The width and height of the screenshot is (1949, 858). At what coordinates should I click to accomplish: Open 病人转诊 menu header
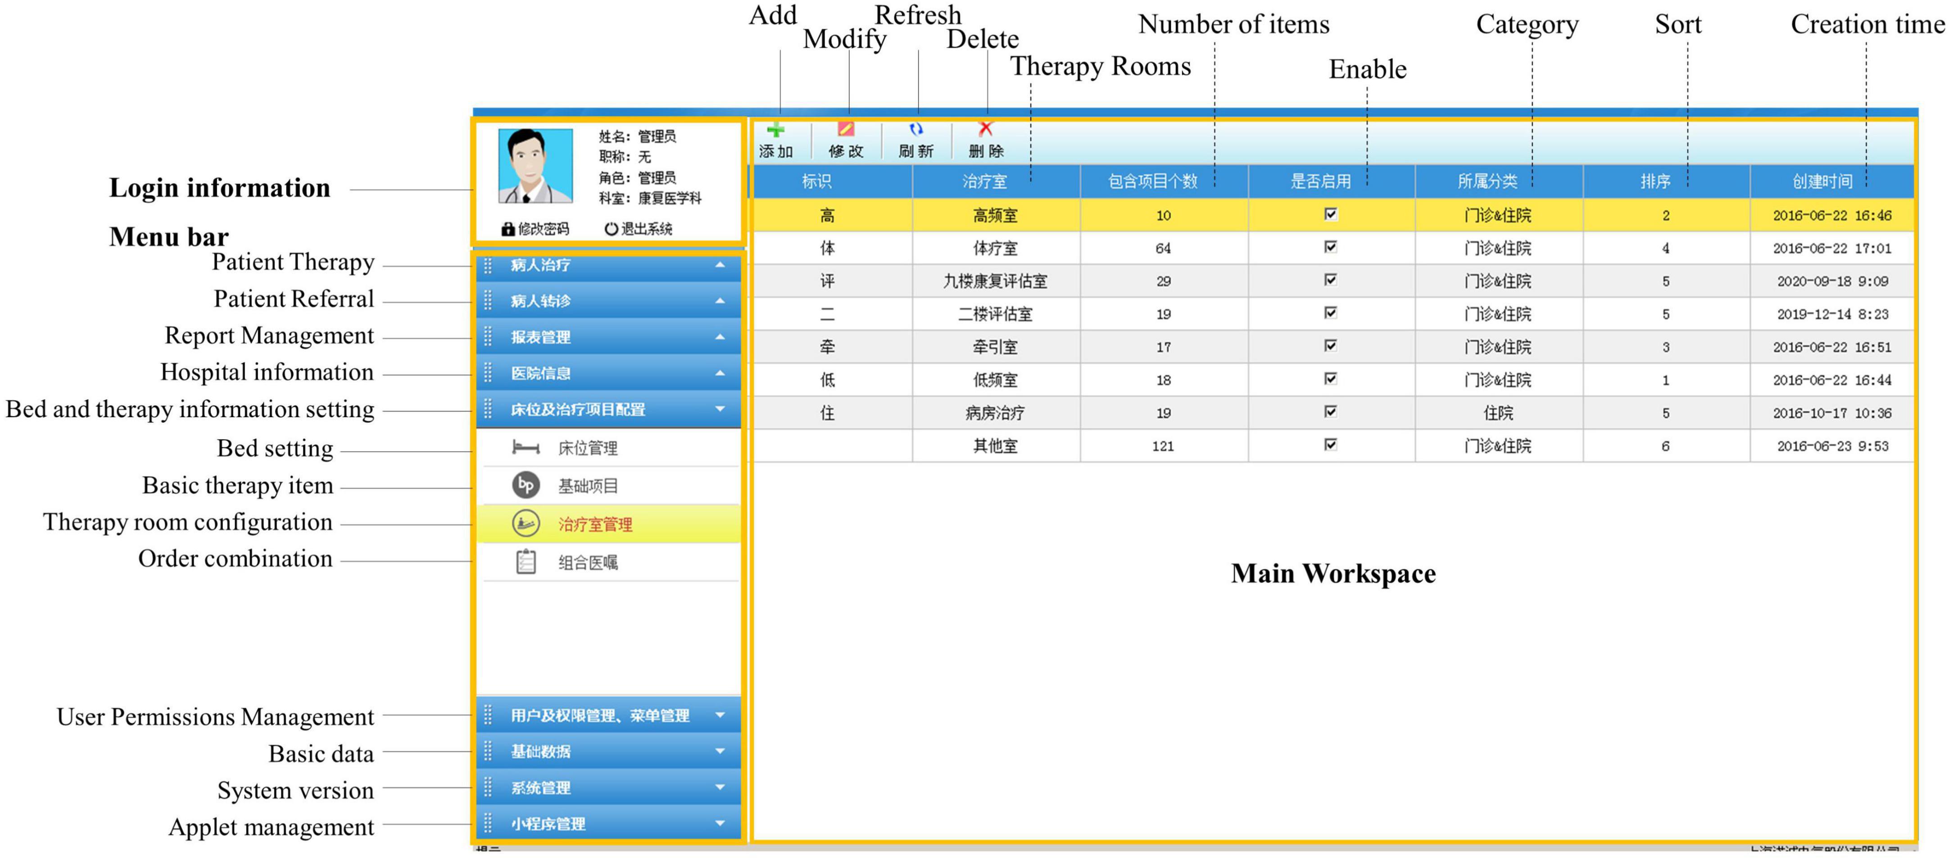pyautogui.click(x=609, y=301)
